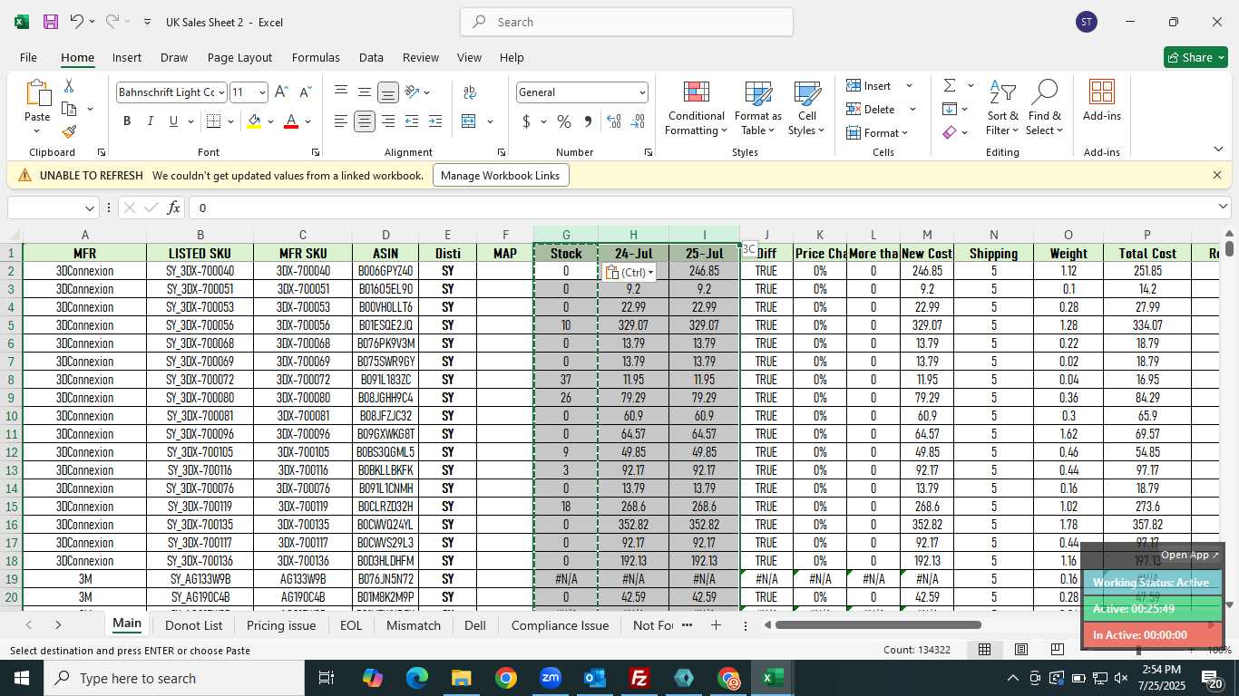Click the Paste clipboard icon
This screenshot has width=1239, height=696.
click(37, 92)
